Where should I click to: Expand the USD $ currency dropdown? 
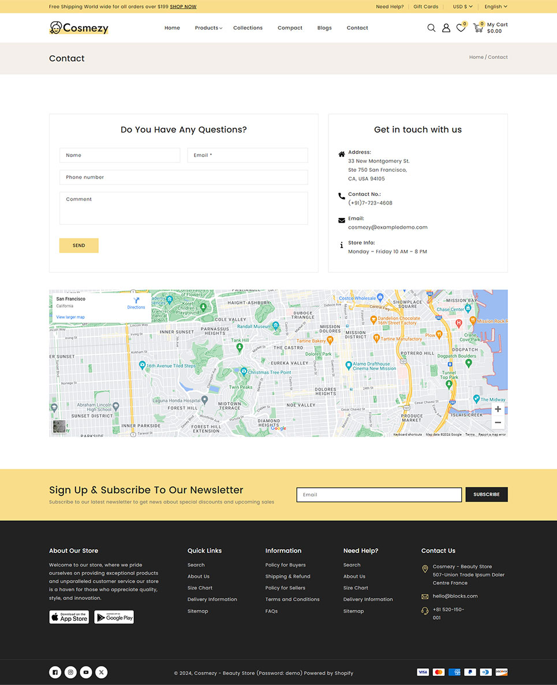tap(462, 6)
